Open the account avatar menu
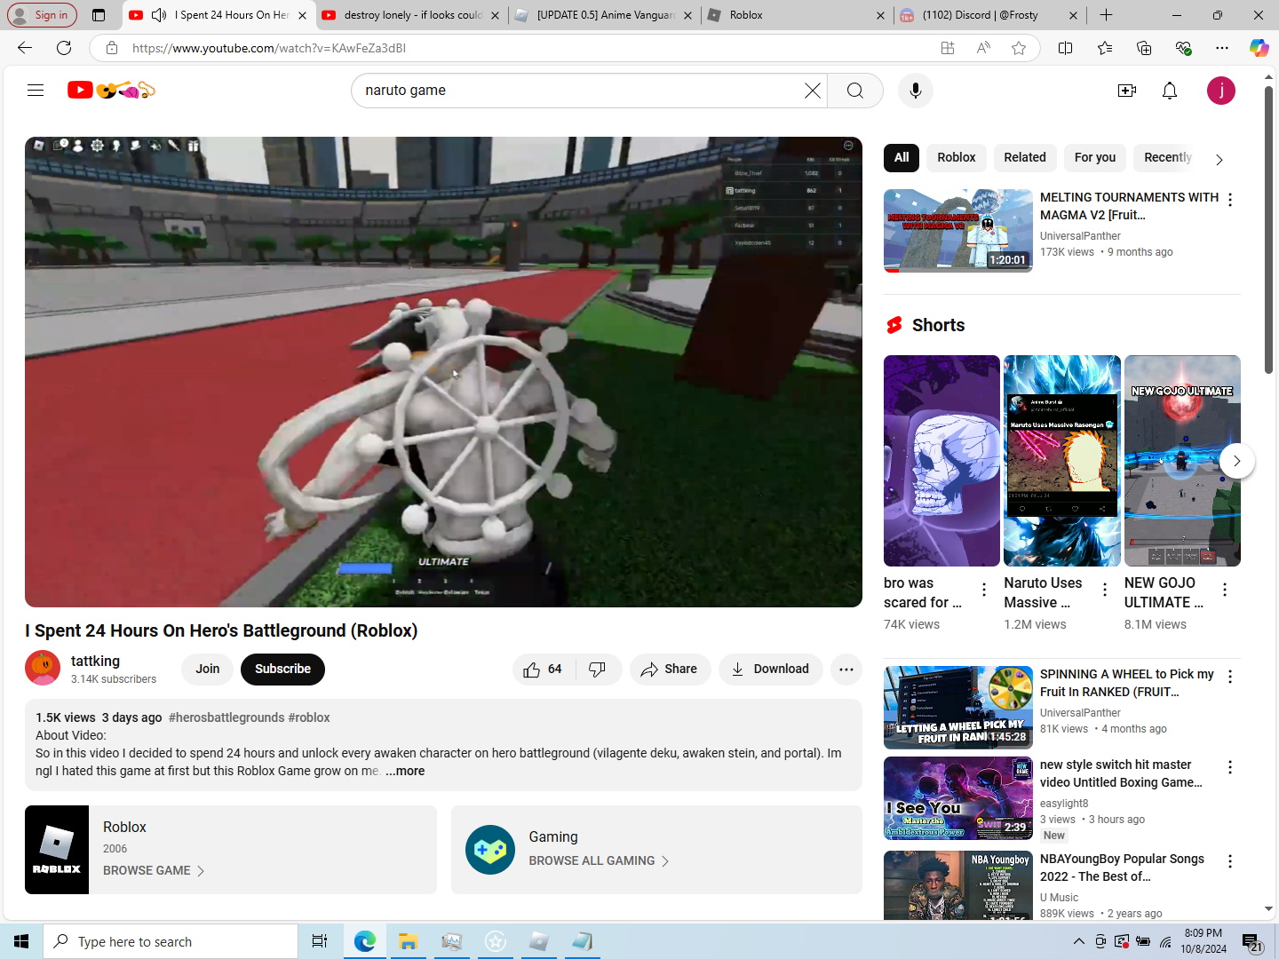This screenshot has height=959, width=1279. [x=1221, y=91]
